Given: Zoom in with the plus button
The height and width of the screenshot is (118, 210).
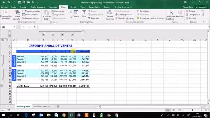Looking at the screenshot, I should point(201,110).
